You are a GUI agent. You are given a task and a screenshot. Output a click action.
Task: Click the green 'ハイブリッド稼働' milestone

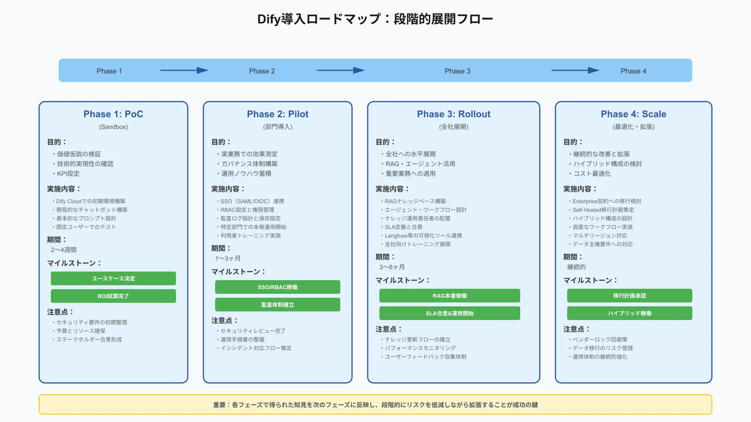point(629,313)
